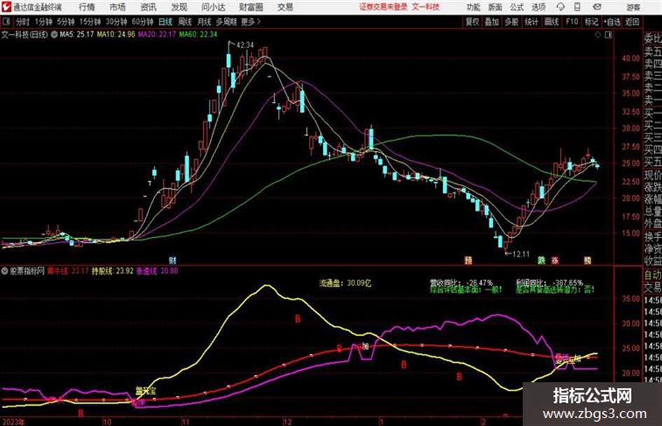The width and height of the screenshot is (662, 426).
Task: Click the 多股 multi-stock button
Action: pyautogui.click(x=511, y=22)
